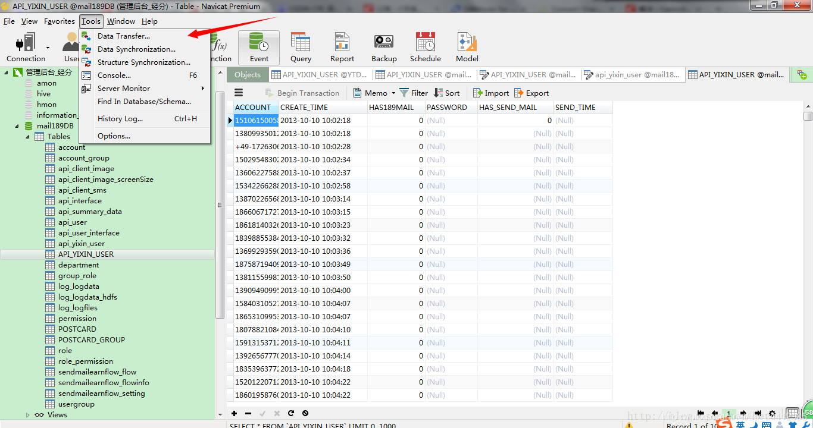Viewport: 813px width, 428px height.
Task: Click the Export icon button
Action: click(x=531, y=93)
